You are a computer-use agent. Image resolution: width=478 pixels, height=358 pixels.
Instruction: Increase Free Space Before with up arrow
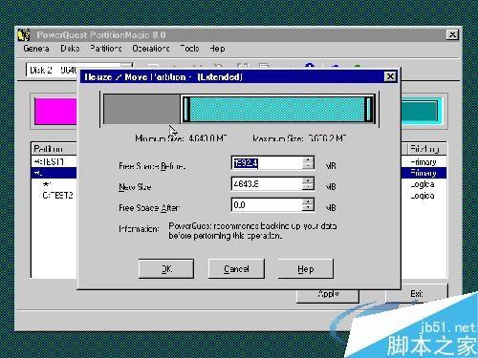(308, 159)
